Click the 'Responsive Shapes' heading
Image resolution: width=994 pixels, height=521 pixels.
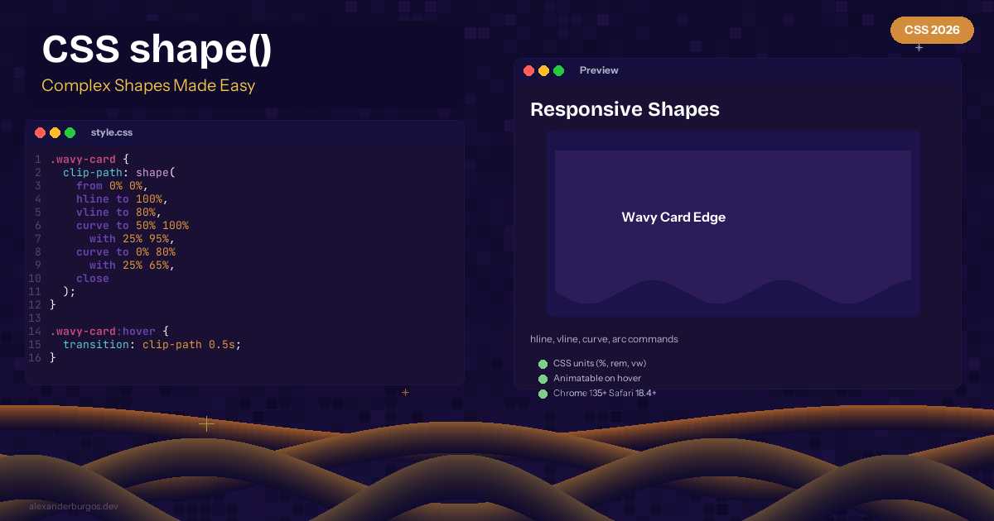pyautogui.click(x=625, y=109)
